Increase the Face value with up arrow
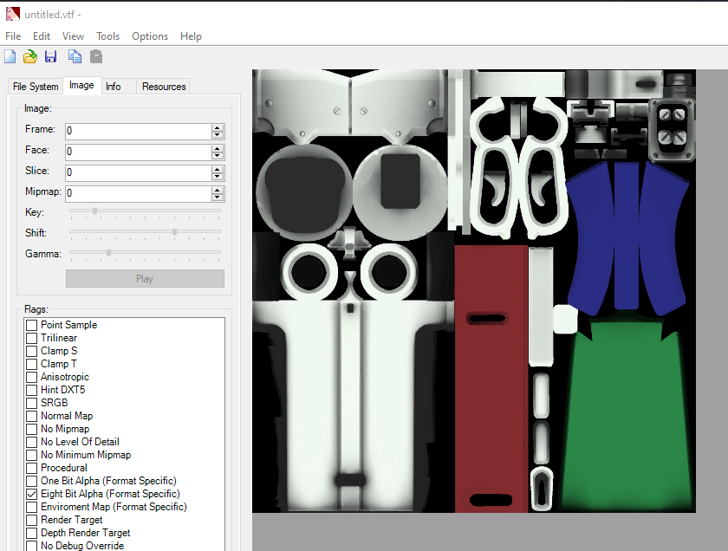This screenshot has height=551, width=728. click(218, 148)
